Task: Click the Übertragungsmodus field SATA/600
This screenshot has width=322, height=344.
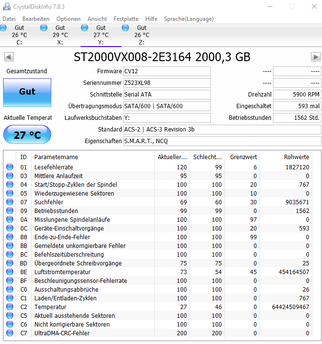Action: 167,106
